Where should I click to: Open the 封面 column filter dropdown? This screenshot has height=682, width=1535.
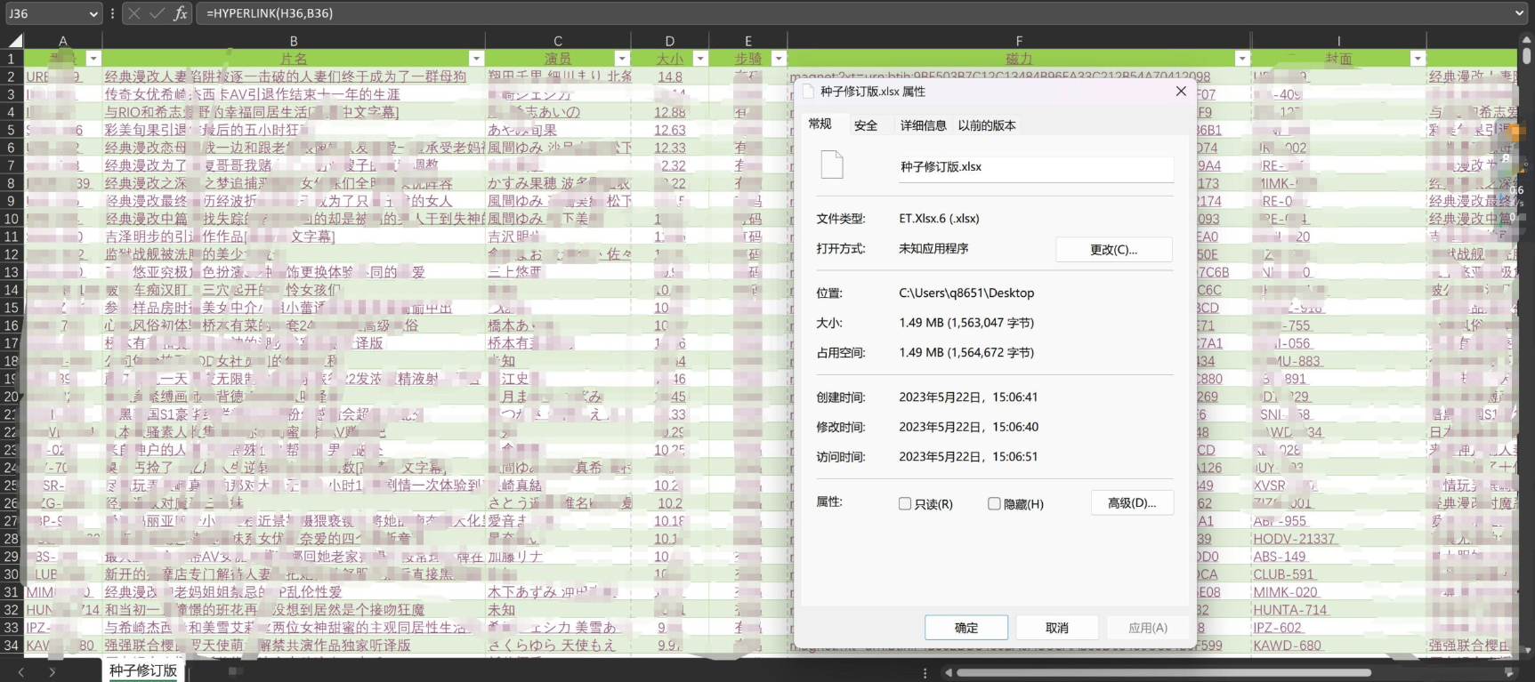click(1418, 59)
